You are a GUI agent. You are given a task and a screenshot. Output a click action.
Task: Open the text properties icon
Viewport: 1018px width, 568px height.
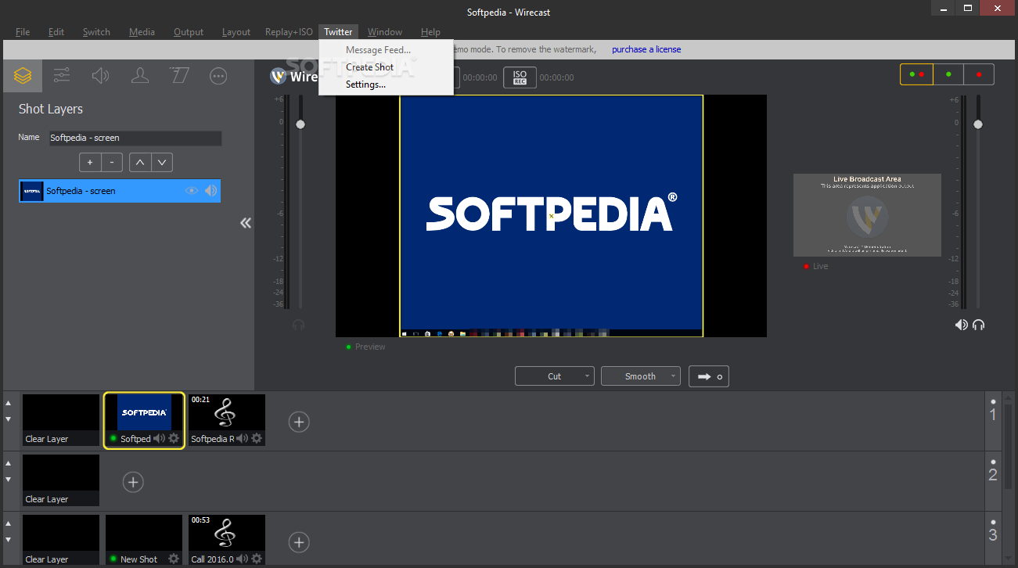[x=179, y=76]
